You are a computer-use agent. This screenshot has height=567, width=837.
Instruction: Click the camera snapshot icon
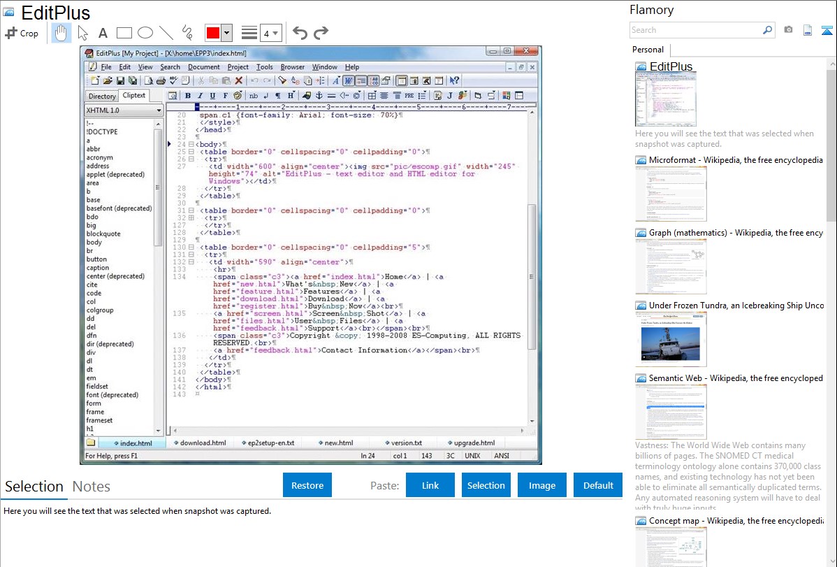(788, 30)
